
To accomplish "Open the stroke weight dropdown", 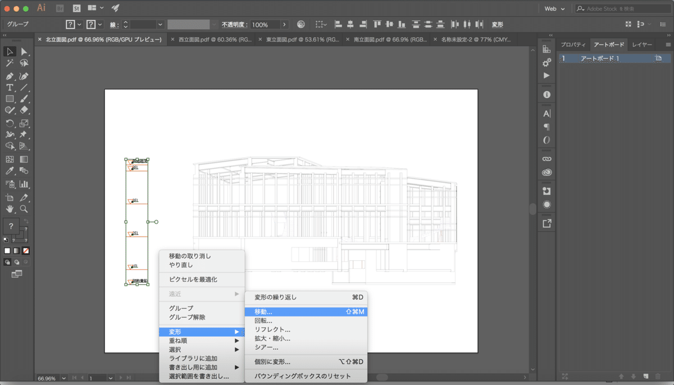I will [x=160, y=25].
